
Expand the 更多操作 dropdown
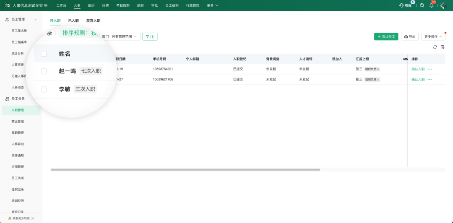tap(433, 37)
